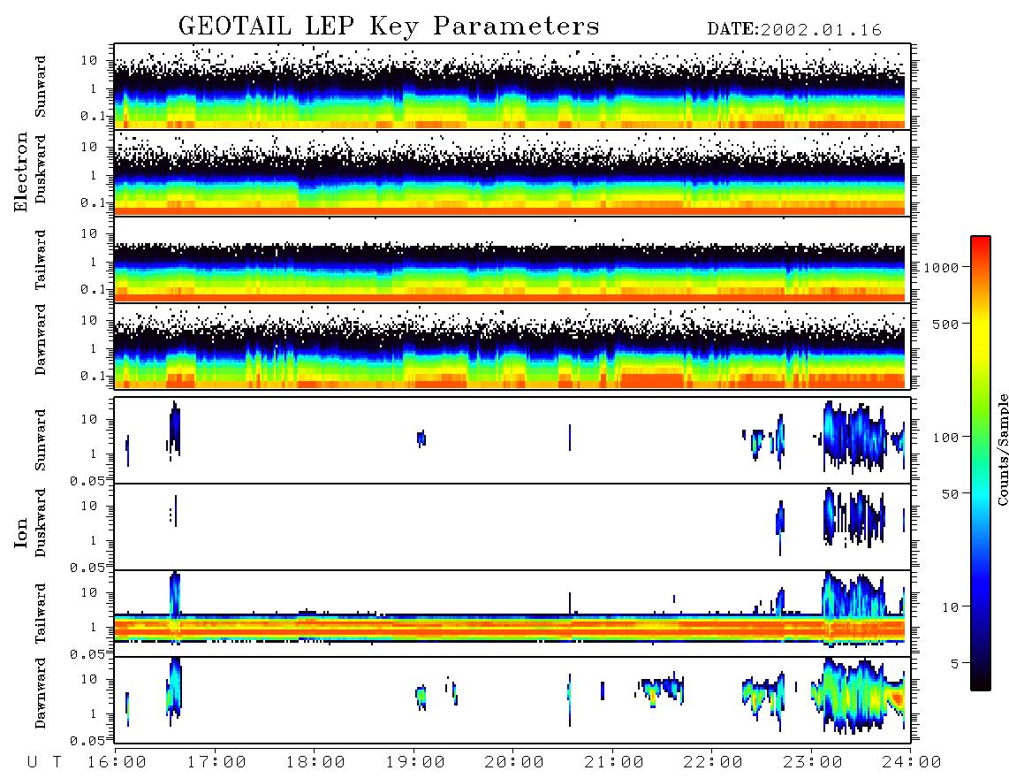Click the Ion Duskward burst after 23:00
The height and width of the screenshot is (778, 1009).
tap(854, 518)
